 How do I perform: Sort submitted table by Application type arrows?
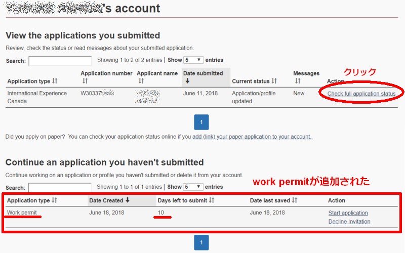55,81
